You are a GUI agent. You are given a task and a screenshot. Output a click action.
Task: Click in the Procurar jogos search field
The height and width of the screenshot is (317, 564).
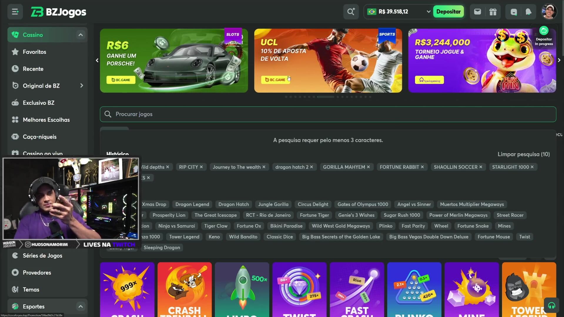(328, 114)
